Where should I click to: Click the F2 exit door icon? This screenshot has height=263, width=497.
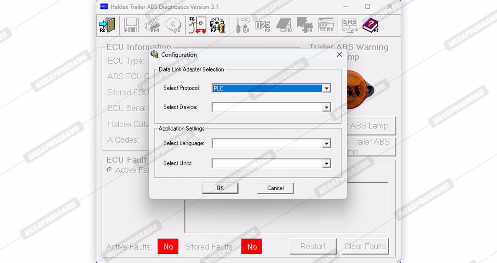tap(107, 25)
